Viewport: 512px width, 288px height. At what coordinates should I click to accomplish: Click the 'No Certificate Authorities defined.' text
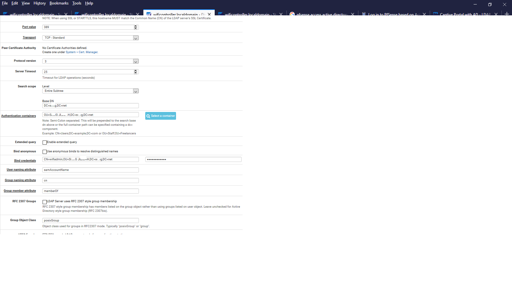point(65,48)
